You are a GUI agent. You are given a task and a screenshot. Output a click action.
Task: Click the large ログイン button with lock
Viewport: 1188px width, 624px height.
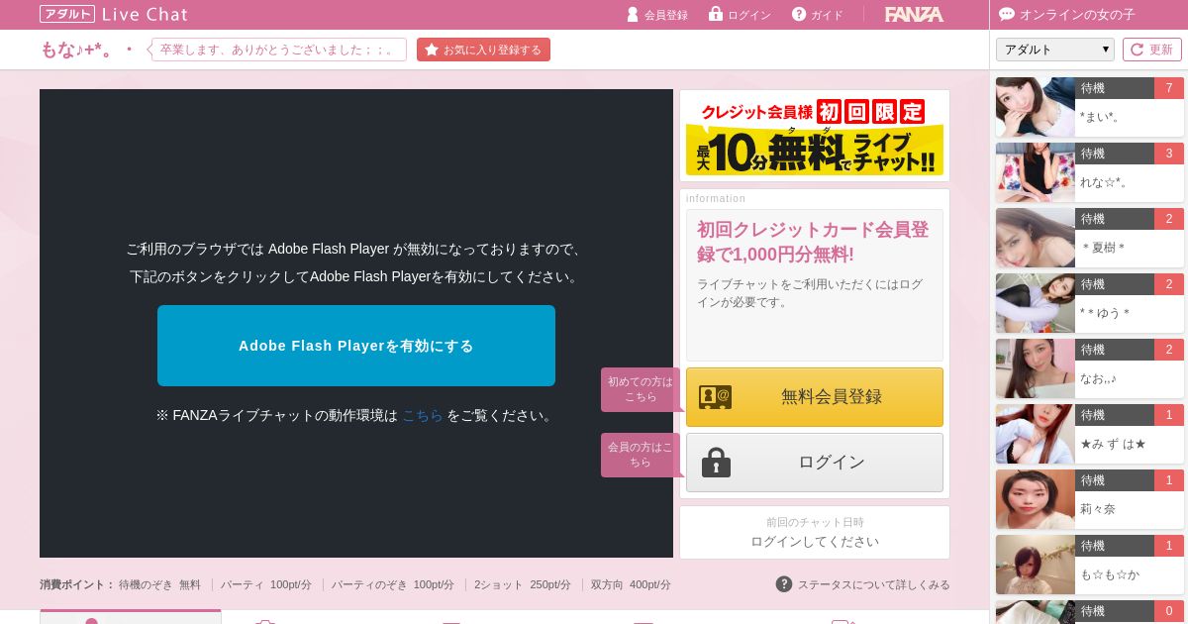pyautogui.click(x=815, y=463)
